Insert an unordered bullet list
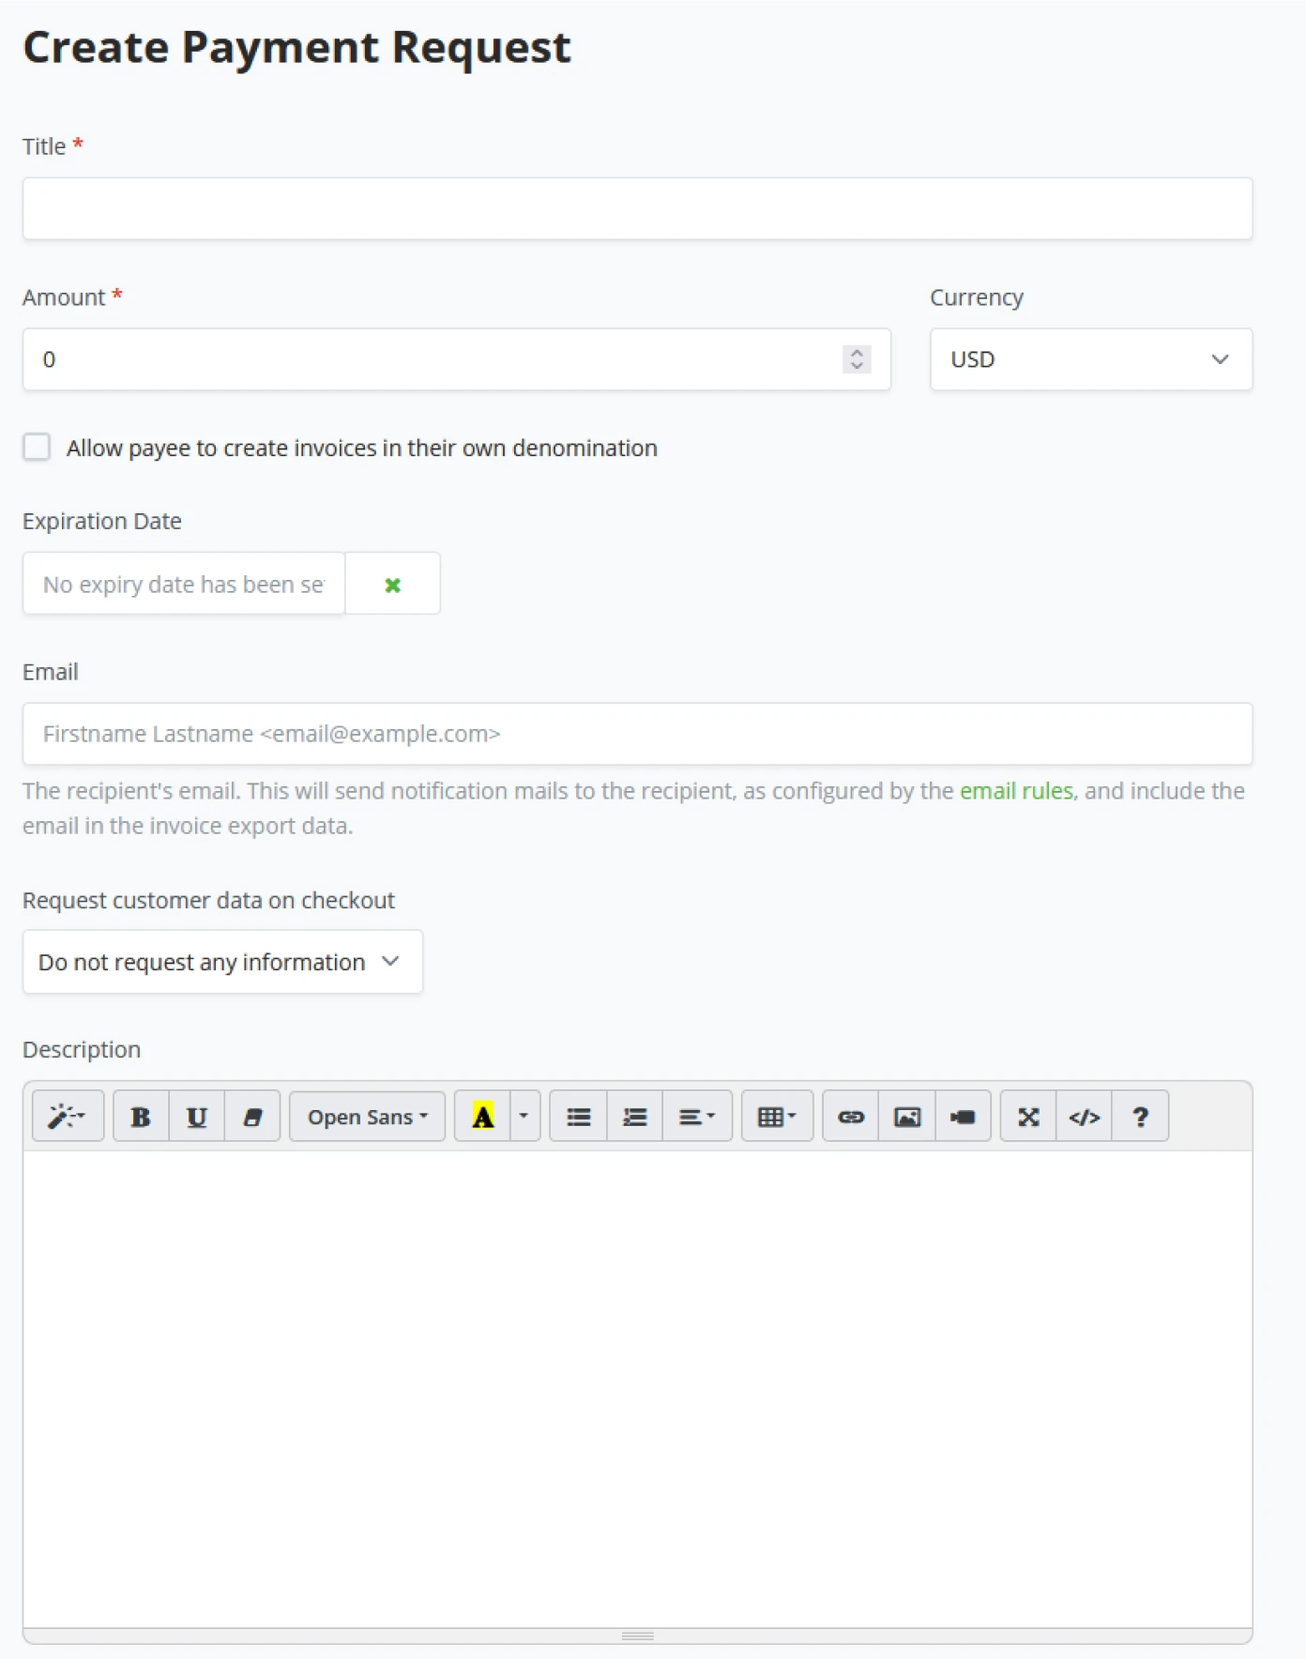Screen dimensions: 1306x1659 tap(579, 1117)
